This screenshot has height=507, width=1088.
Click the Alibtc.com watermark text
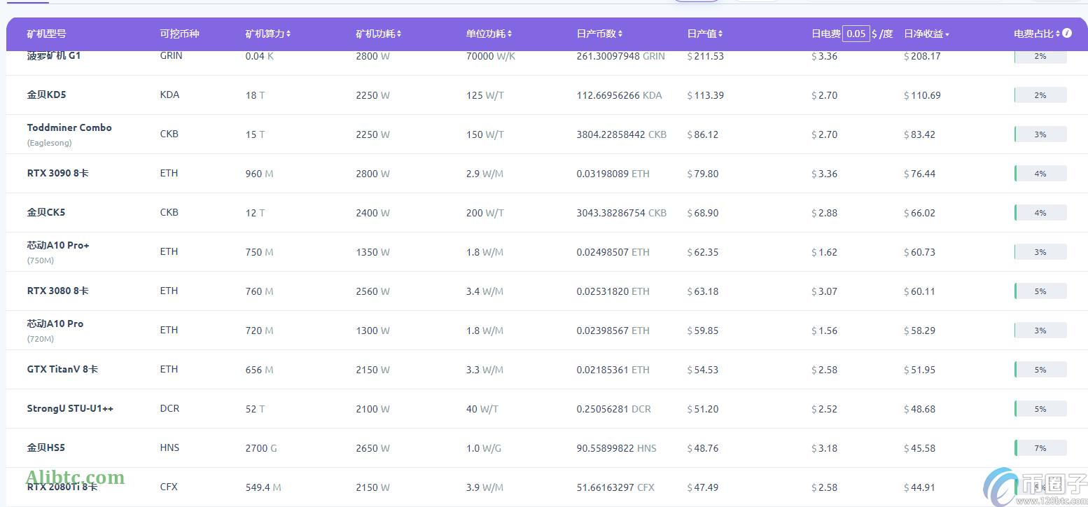click(x=75, y=478)
